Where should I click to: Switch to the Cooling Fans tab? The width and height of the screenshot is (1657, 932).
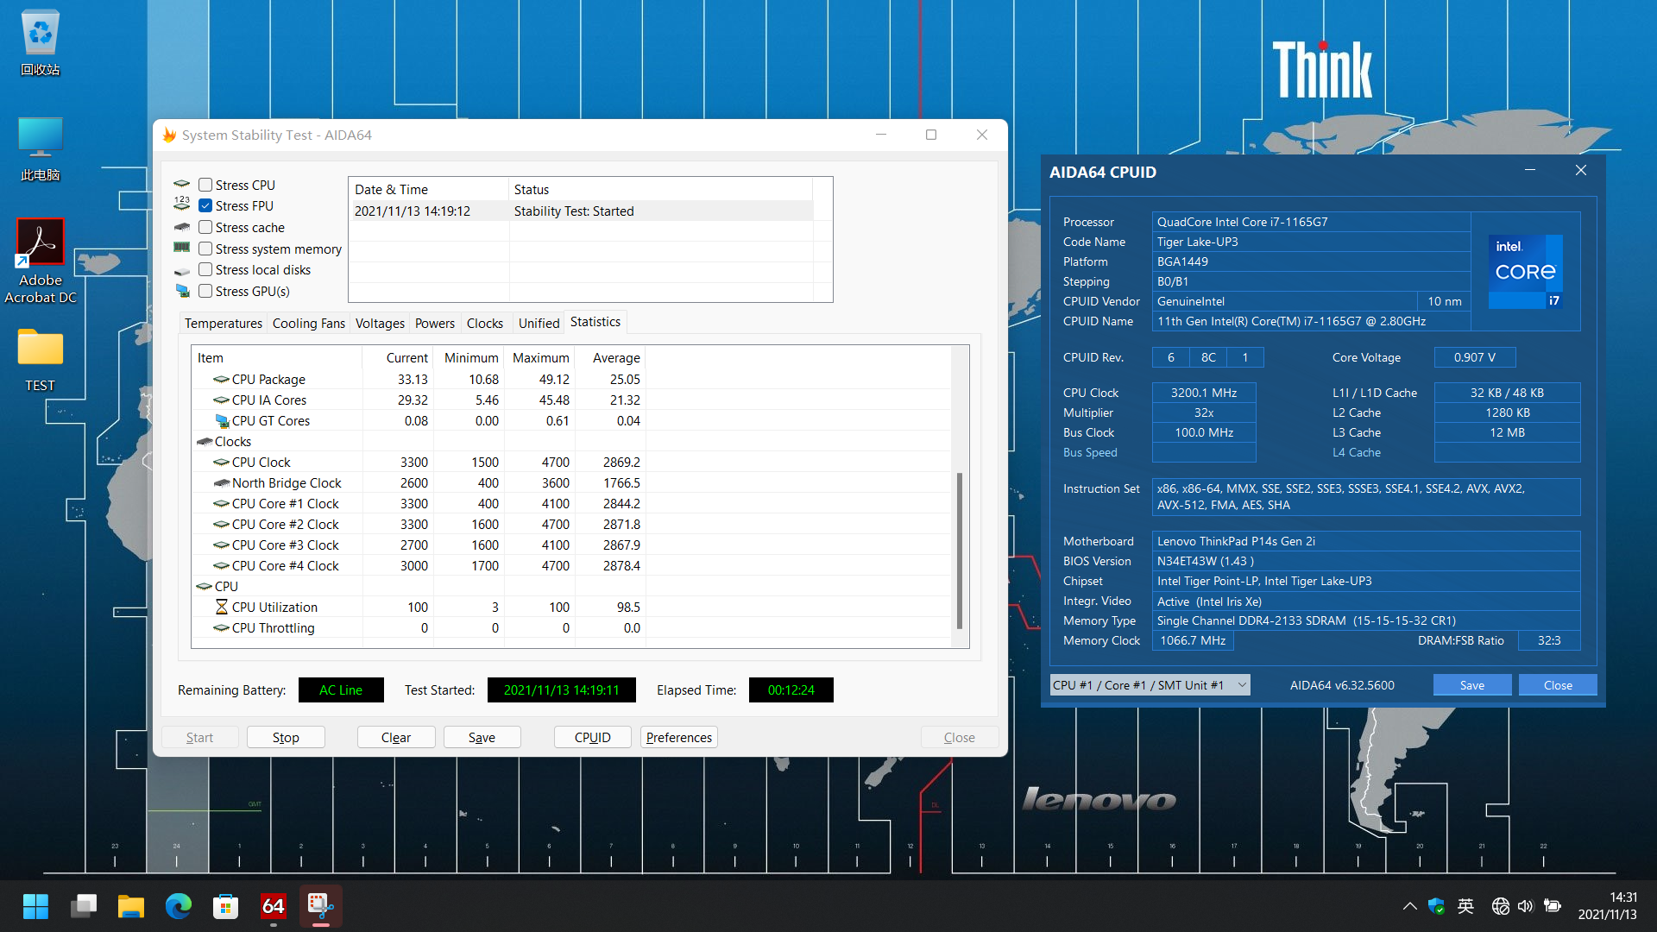(x=308, y=324)
